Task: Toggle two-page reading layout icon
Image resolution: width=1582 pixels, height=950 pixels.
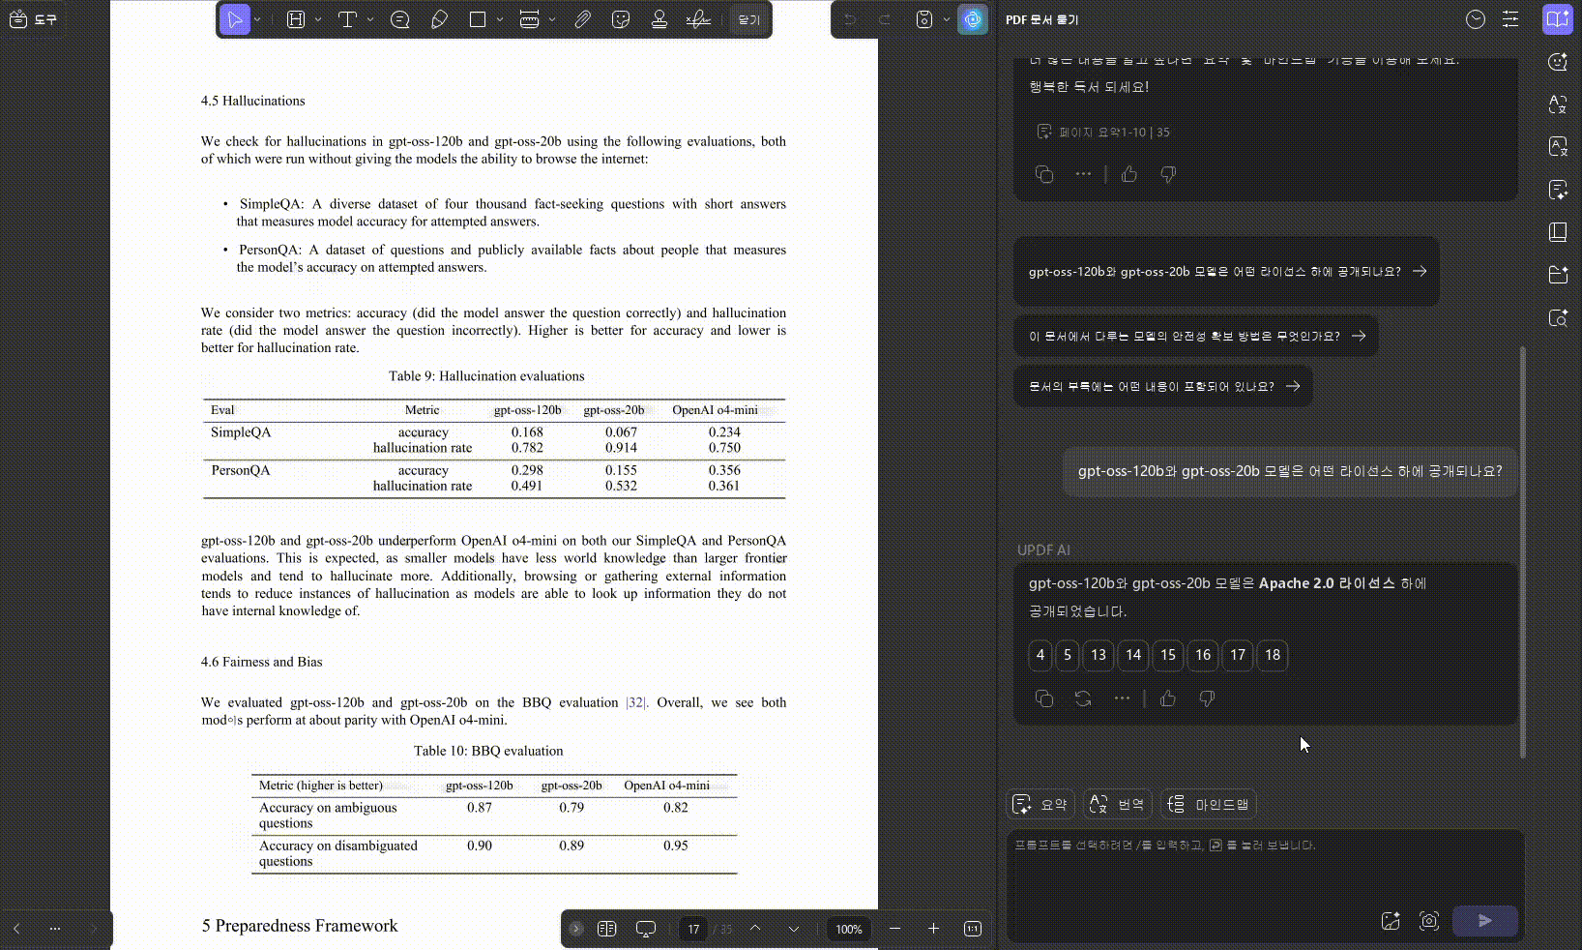Action: [607, 929]
